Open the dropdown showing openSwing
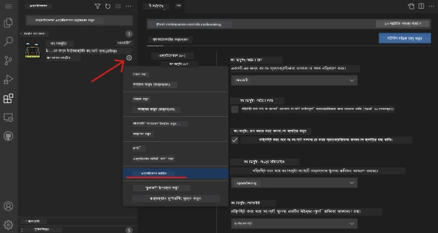The image size is (438, 233). pos(294,183)
